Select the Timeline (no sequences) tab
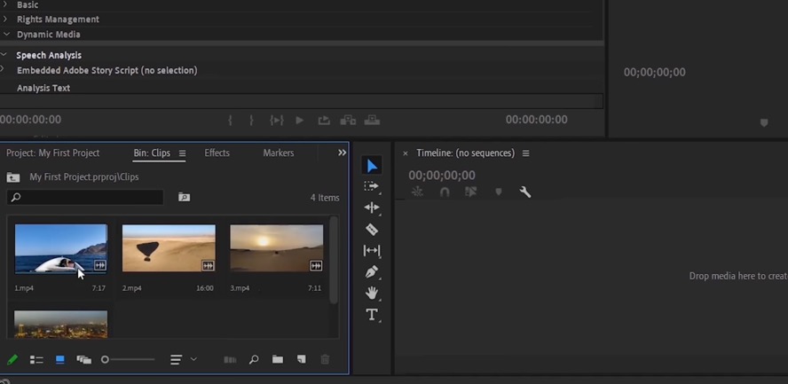Screen dimensions: 788x384 (x=465, y=153)
